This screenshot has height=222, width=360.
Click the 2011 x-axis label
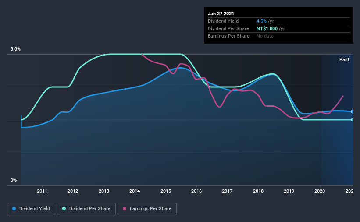(42, 191)
